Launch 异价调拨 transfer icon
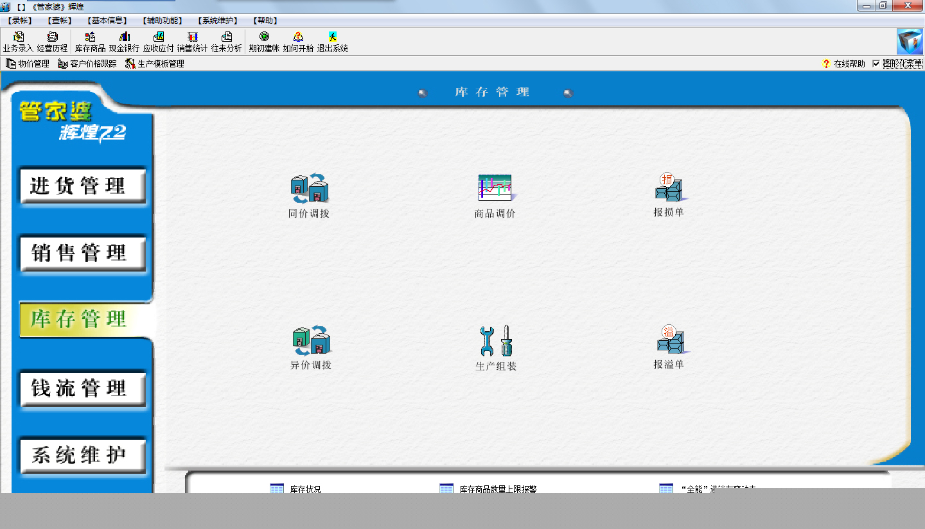Screen dimensions: 925x529 [311, 347]
